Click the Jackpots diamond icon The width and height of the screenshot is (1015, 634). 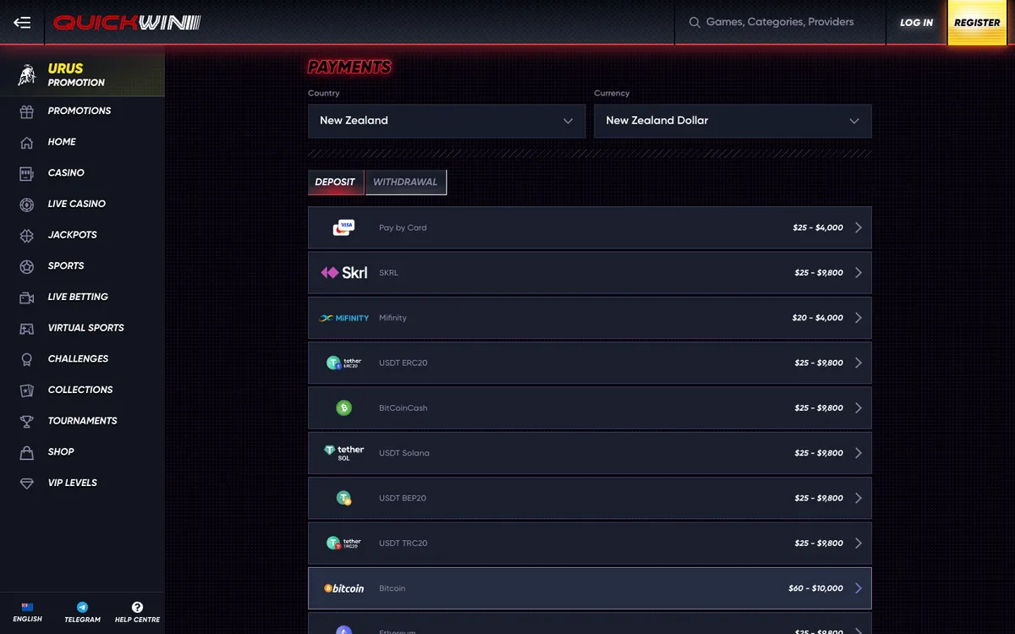click(27, 235)
